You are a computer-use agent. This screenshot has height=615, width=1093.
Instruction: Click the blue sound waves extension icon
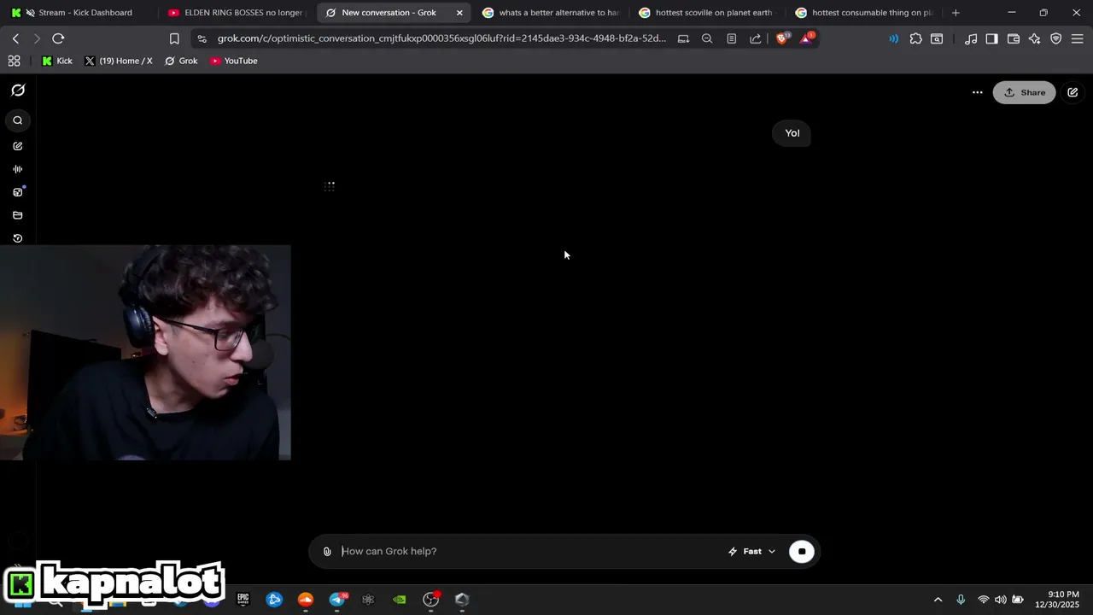[x=893, y=38]
